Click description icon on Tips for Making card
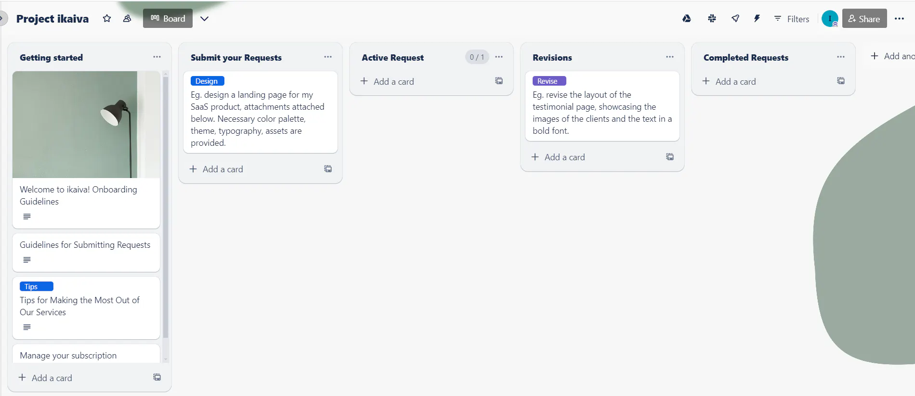The width and height of the screenshot is (915, 396). [x=27, y=327]
